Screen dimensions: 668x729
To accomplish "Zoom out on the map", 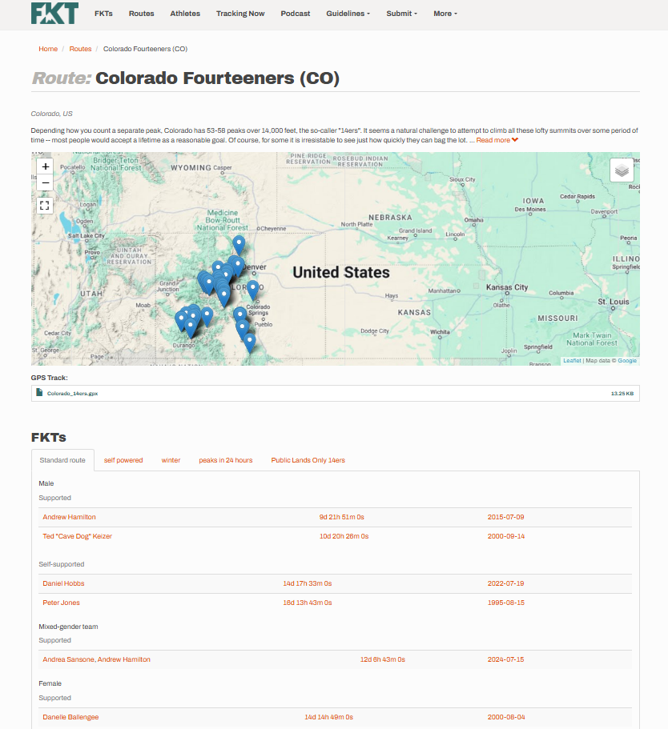I will pyautogui.click(x=45, y=182).
